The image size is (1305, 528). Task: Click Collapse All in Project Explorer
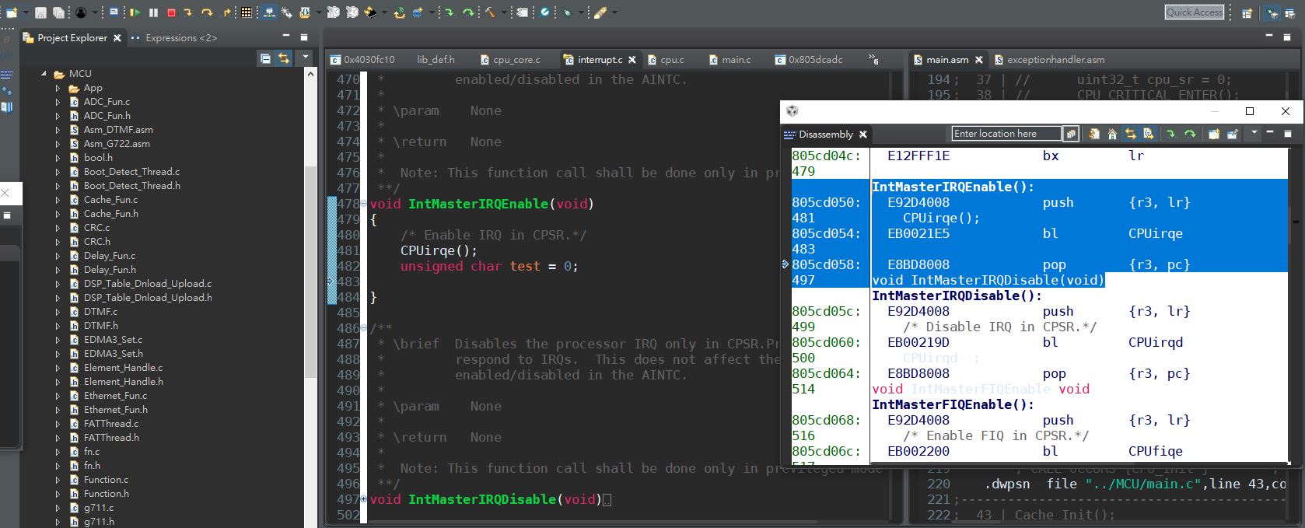tap(265, 58)
